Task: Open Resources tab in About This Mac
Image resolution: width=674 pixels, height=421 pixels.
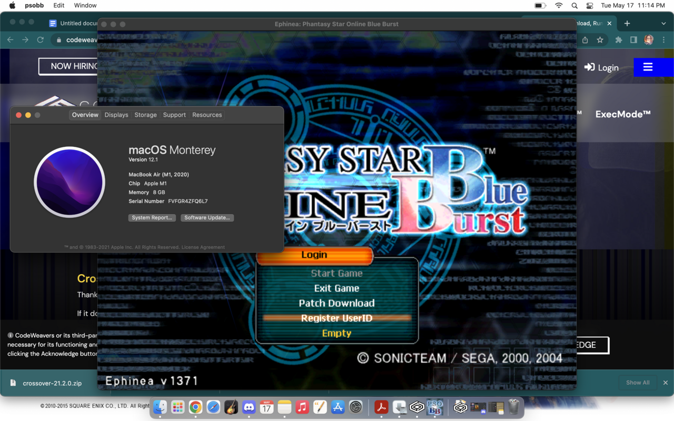Action: click(207, 115)
